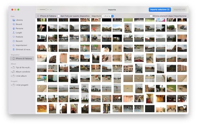Click Importa selezione (1) button
This screenshot has width=197, height=125.
tap(160, 10)
